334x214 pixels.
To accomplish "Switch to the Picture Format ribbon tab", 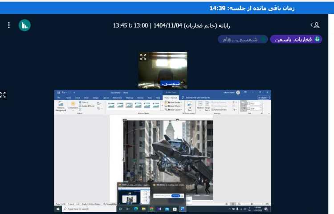I will 171,97.
